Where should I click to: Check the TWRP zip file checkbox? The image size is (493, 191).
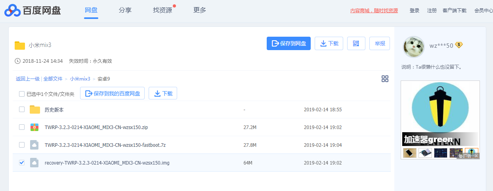click(x=22, y=127)
